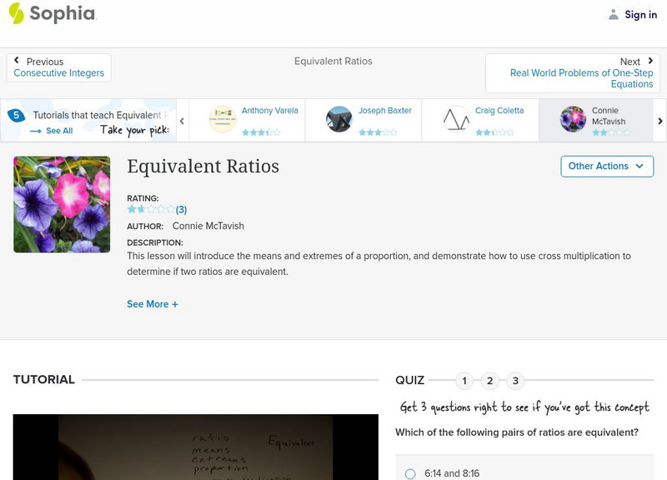Image resolution: width=667 pixels, height=480 pixels.
Task: Select Joseph Baxter's avatar
Action: 339,119
